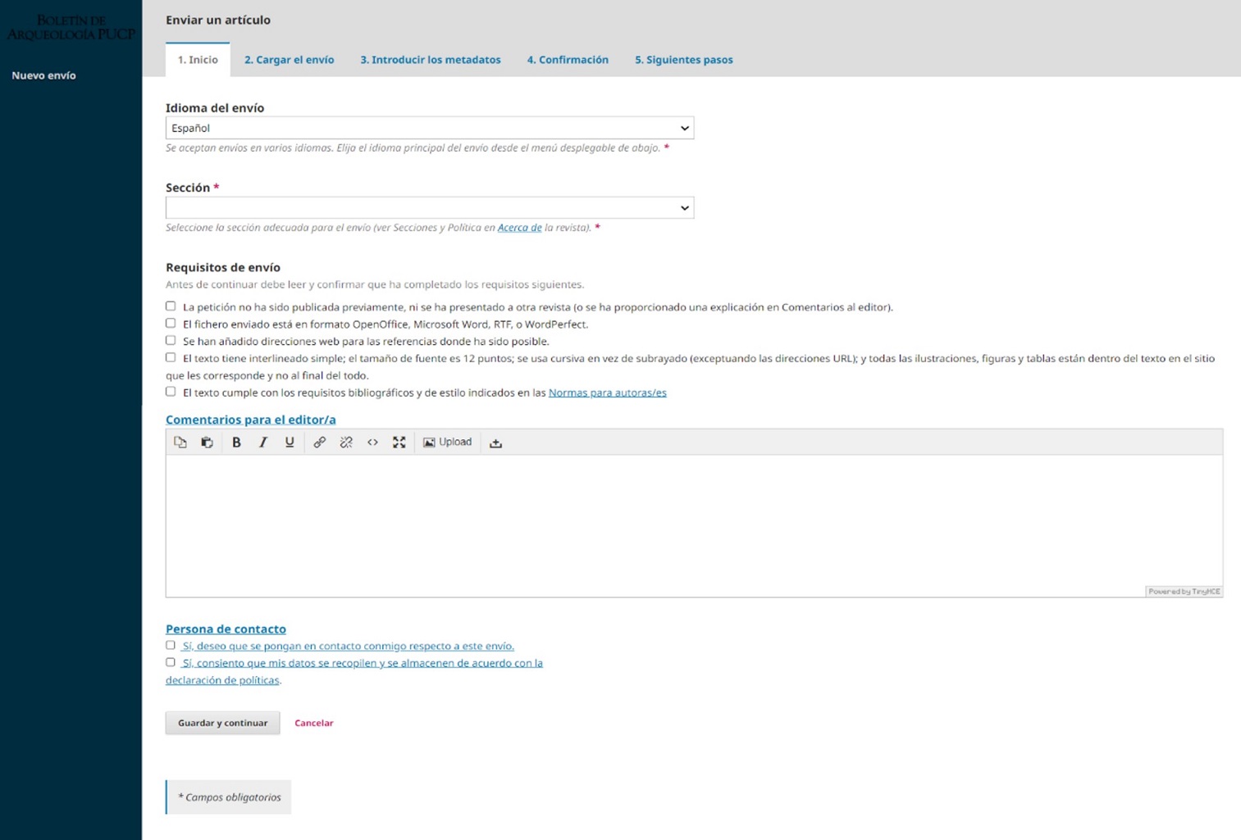Toggle italic formatting in comments editor
The image size is (1241, 840).
[262, 443]
